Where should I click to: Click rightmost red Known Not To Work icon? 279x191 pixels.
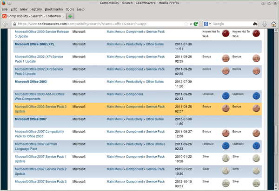(256, 33)
